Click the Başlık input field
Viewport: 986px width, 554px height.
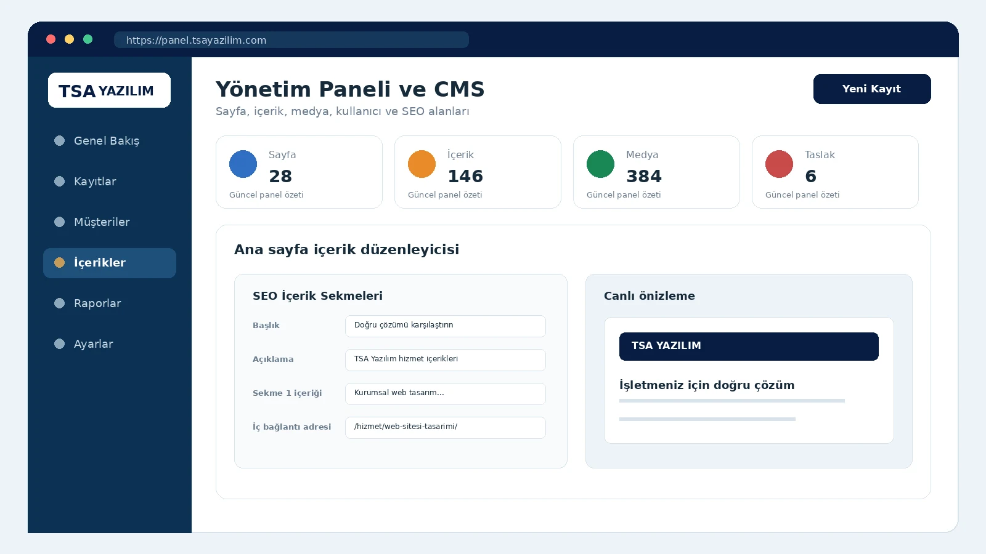(446, 326)
